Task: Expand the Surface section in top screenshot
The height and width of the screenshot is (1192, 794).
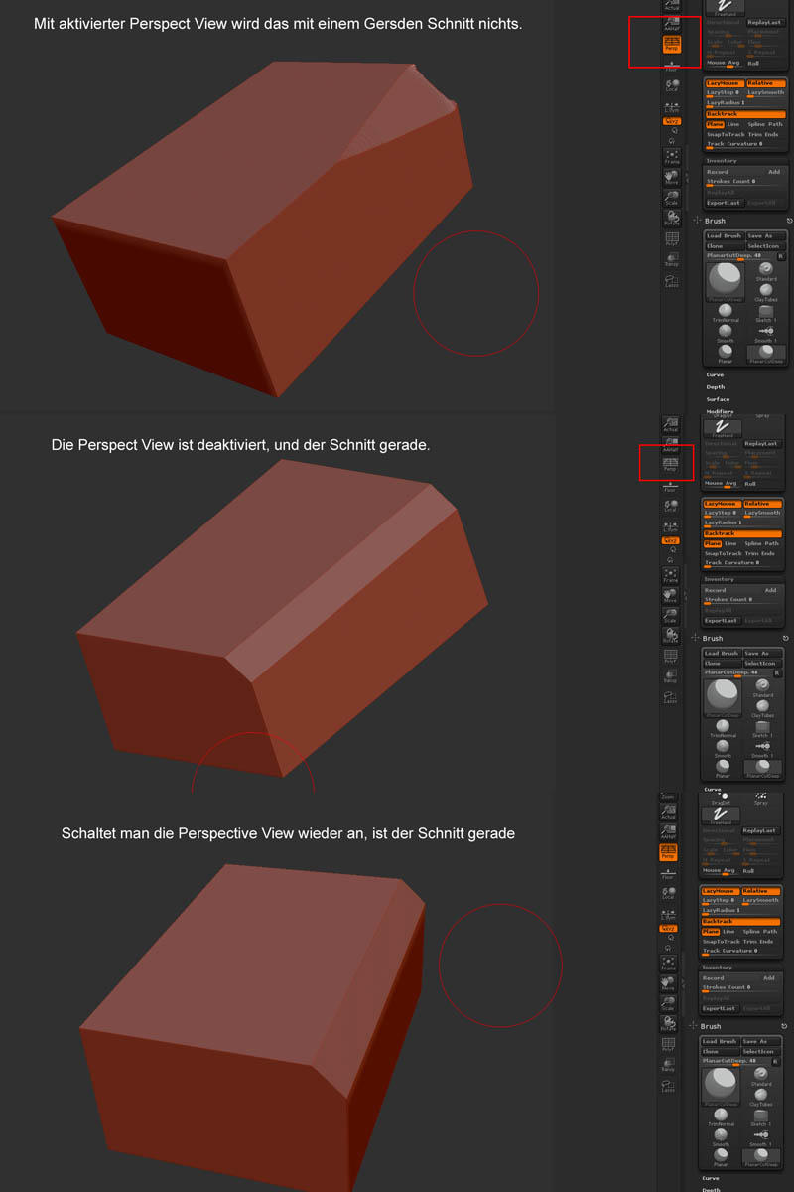Action: (x=718, y=399)
